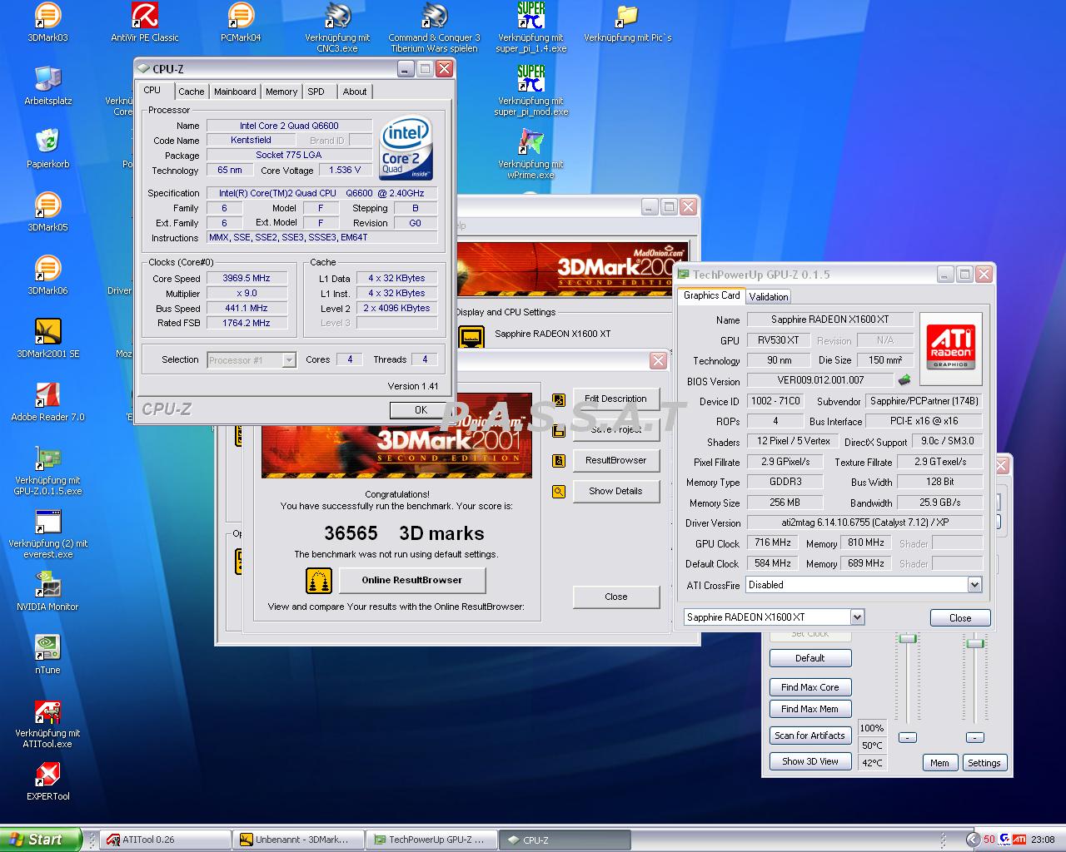This screenshot has height=852, width=1066.
Task: Click Find Max Core in ATITool
Action: tap(809, 687)
